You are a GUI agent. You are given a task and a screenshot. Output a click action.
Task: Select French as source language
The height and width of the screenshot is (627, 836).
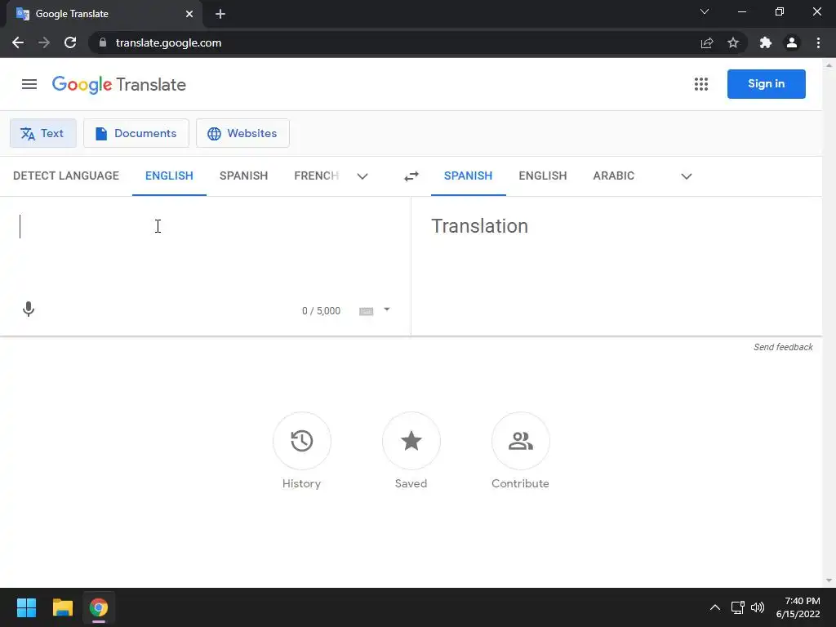(317, 176)
